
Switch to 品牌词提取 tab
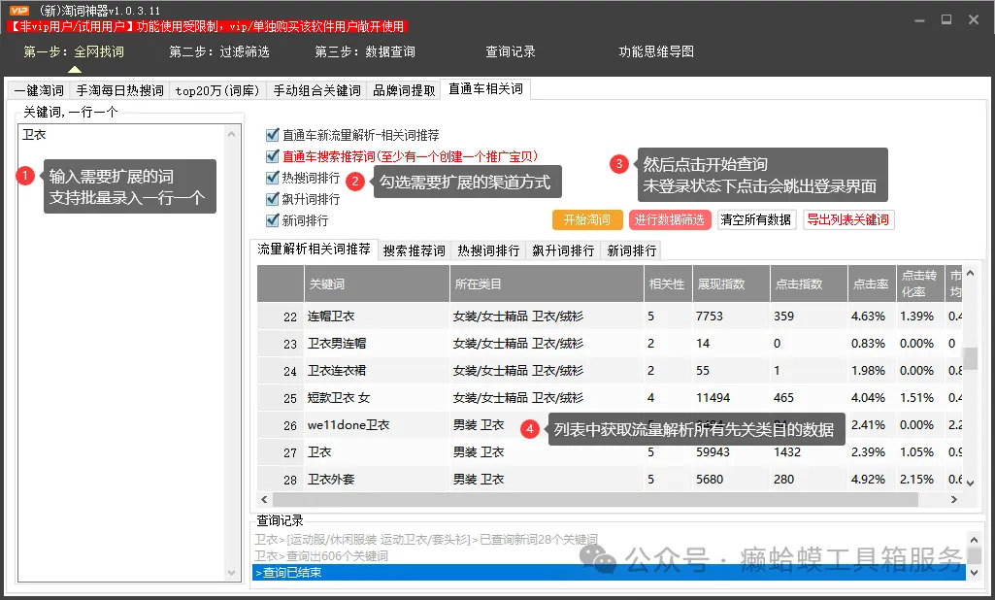404,91
